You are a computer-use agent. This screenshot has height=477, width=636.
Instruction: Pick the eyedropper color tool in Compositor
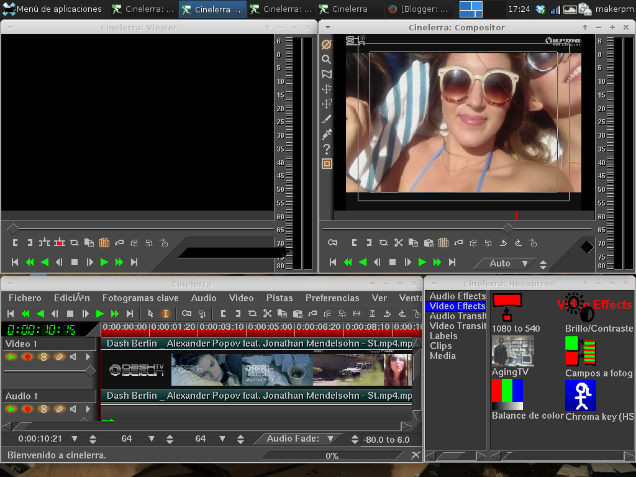326,134
